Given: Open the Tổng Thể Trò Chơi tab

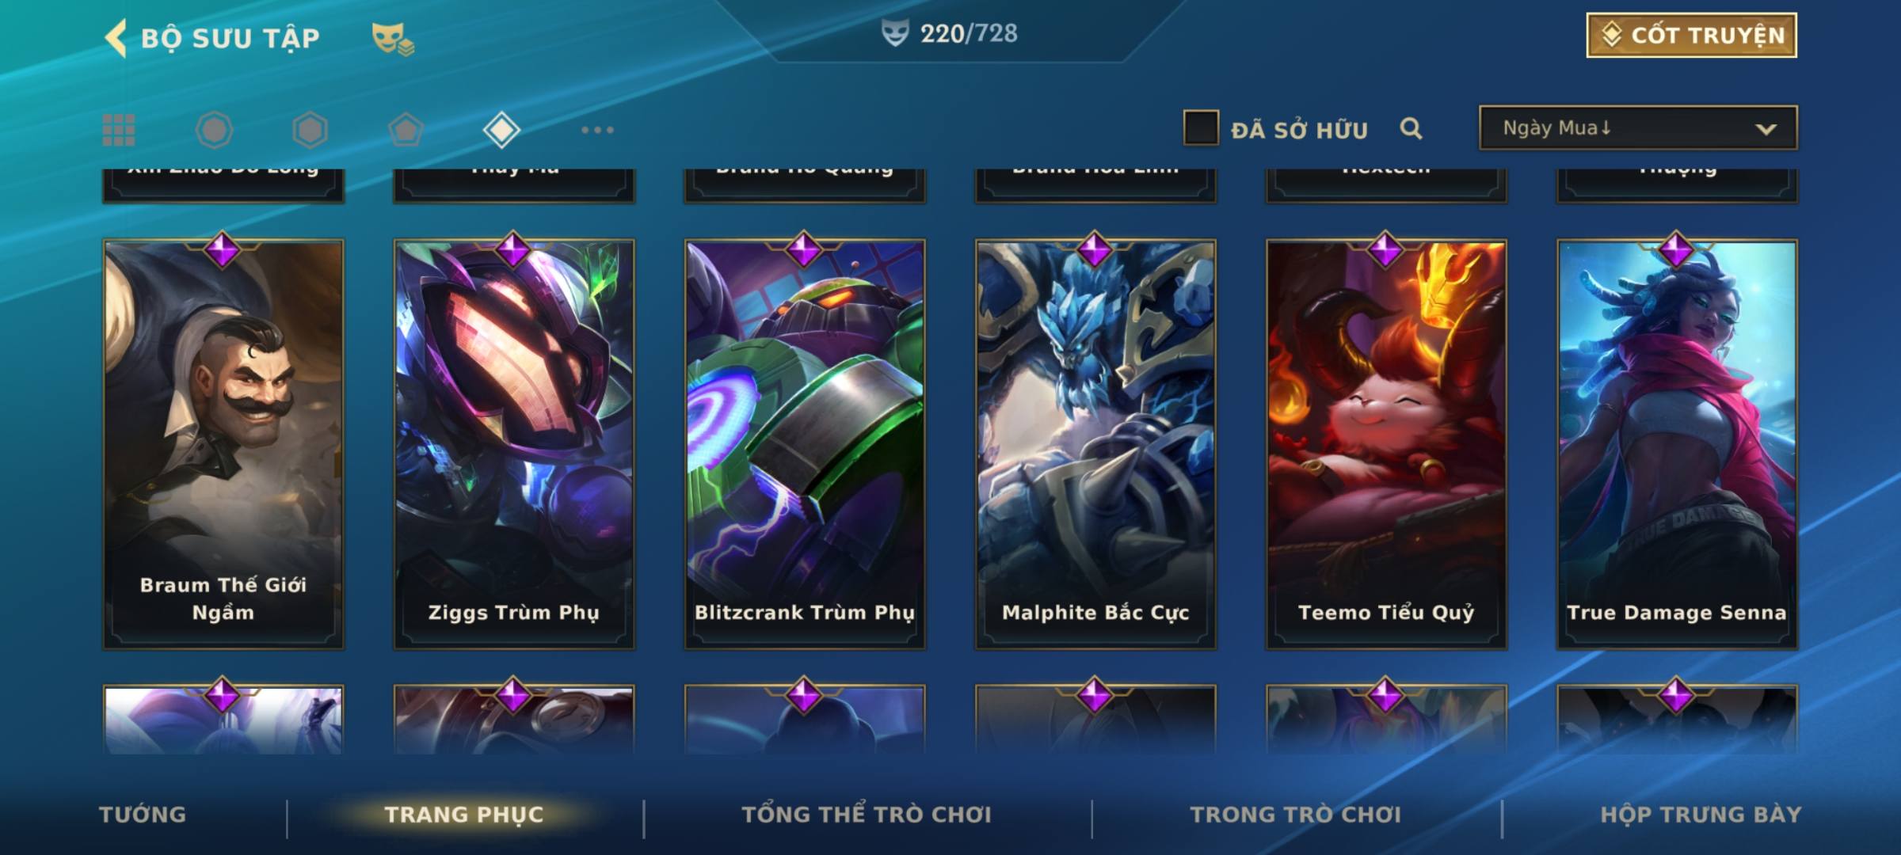Looking at the screenshot, I should click(x=867, y=815).
